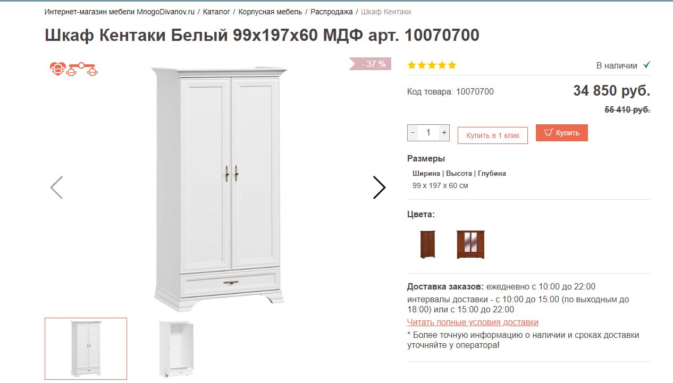Decrease quantity with the minus stepper
Viewport: 673px width, 383px height.
point(413,133)
